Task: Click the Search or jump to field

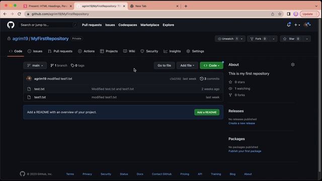Action: (x=48, y=25)
